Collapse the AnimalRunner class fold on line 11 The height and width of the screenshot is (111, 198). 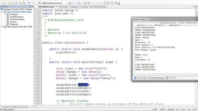coord(41,43)
